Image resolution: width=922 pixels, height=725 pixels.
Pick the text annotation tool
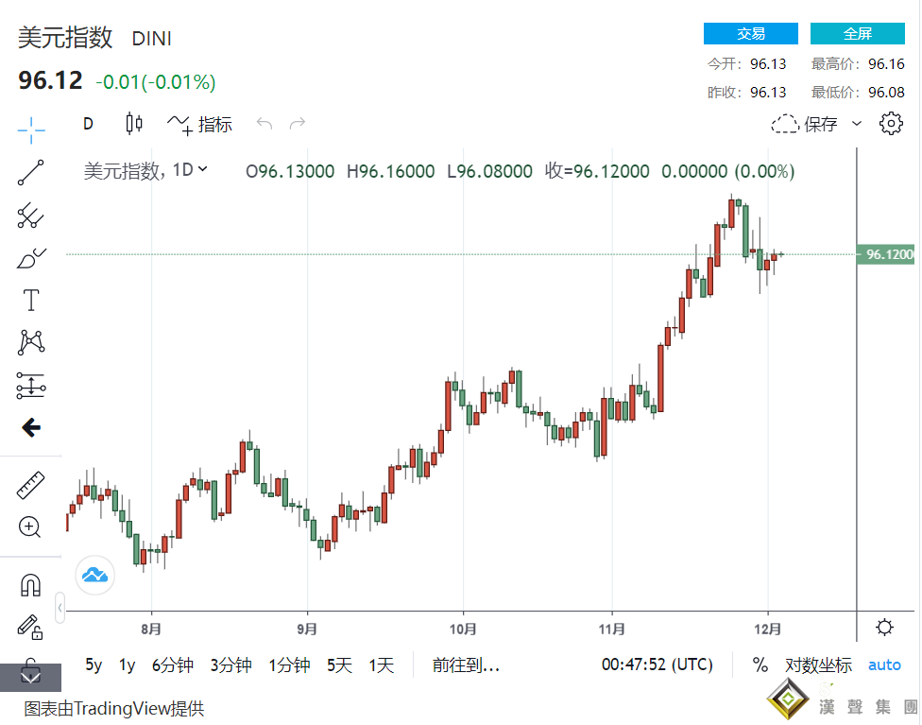coord(31,301)
